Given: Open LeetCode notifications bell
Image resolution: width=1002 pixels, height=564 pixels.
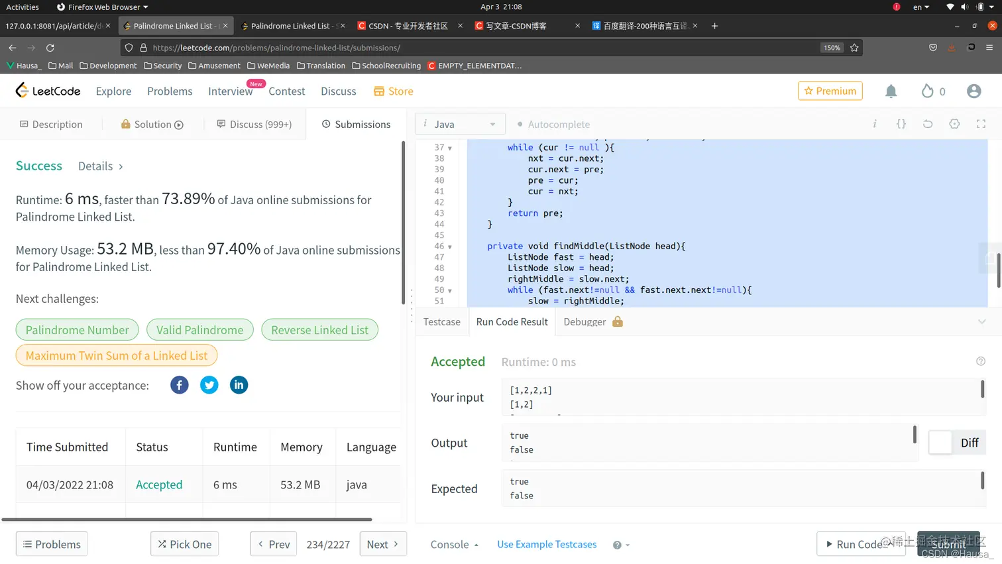Looking at the screenshot, I should (891, 91).
